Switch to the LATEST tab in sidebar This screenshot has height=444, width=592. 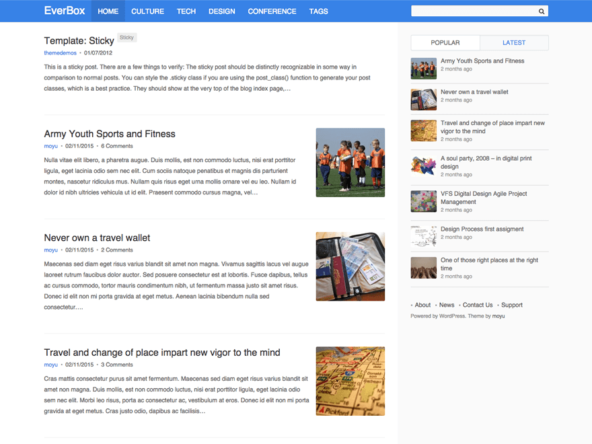tap(514, 42)
